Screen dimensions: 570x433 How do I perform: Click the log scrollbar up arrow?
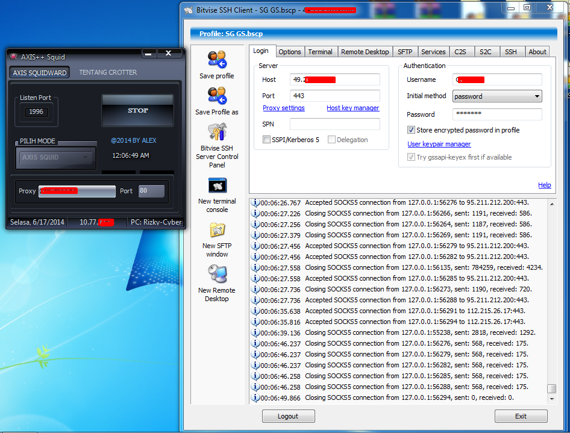pos(551,204)
